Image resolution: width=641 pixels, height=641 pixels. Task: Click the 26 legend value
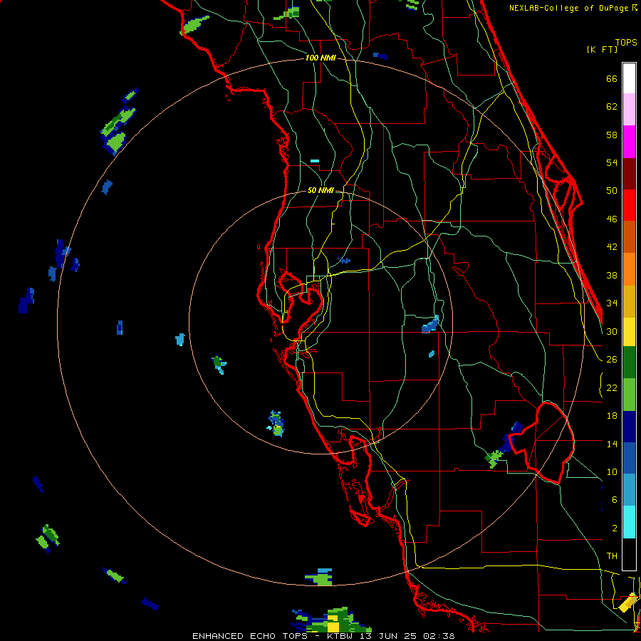point(612,360)
